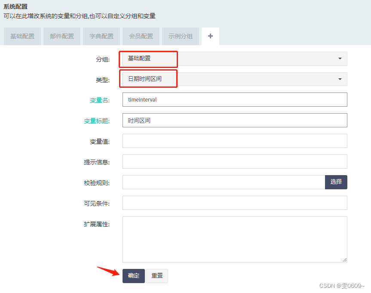The height and width of the screenshot is (293, 371).
Task: Click the plus icon to add new group
Action: [210, 36]
